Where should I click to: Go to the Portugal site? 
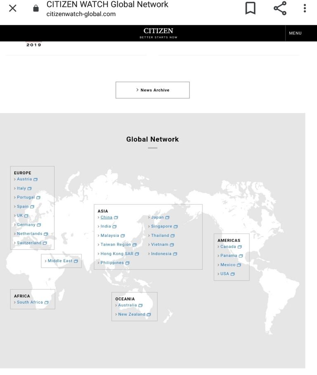pyautogui.click(x=26, y=197)
